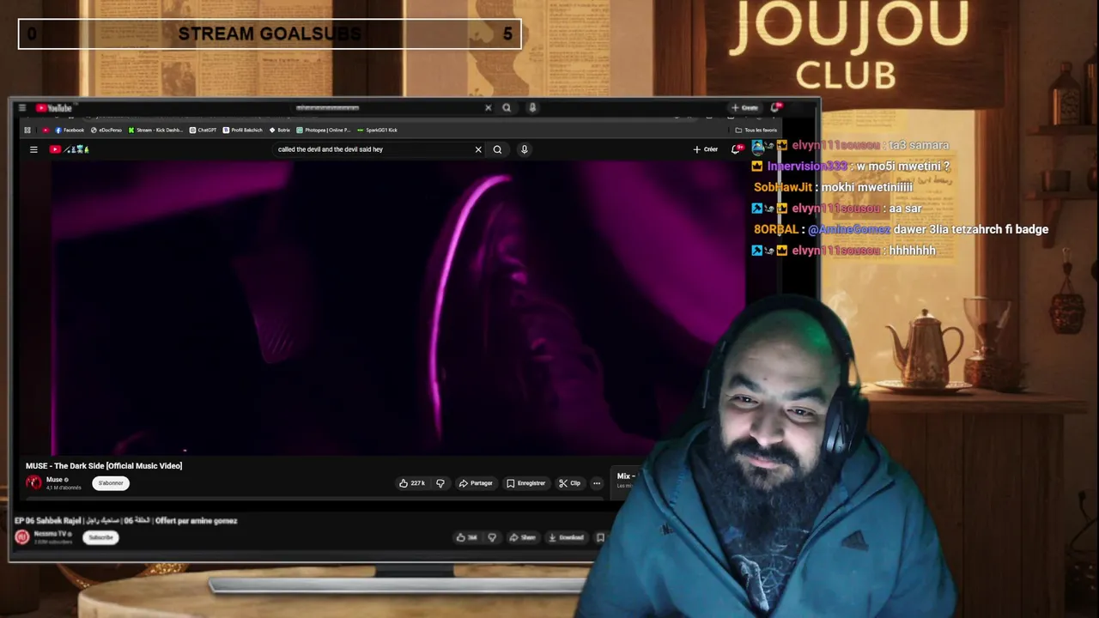
Task: Dislike the Muse video
Action: point(440,483)
